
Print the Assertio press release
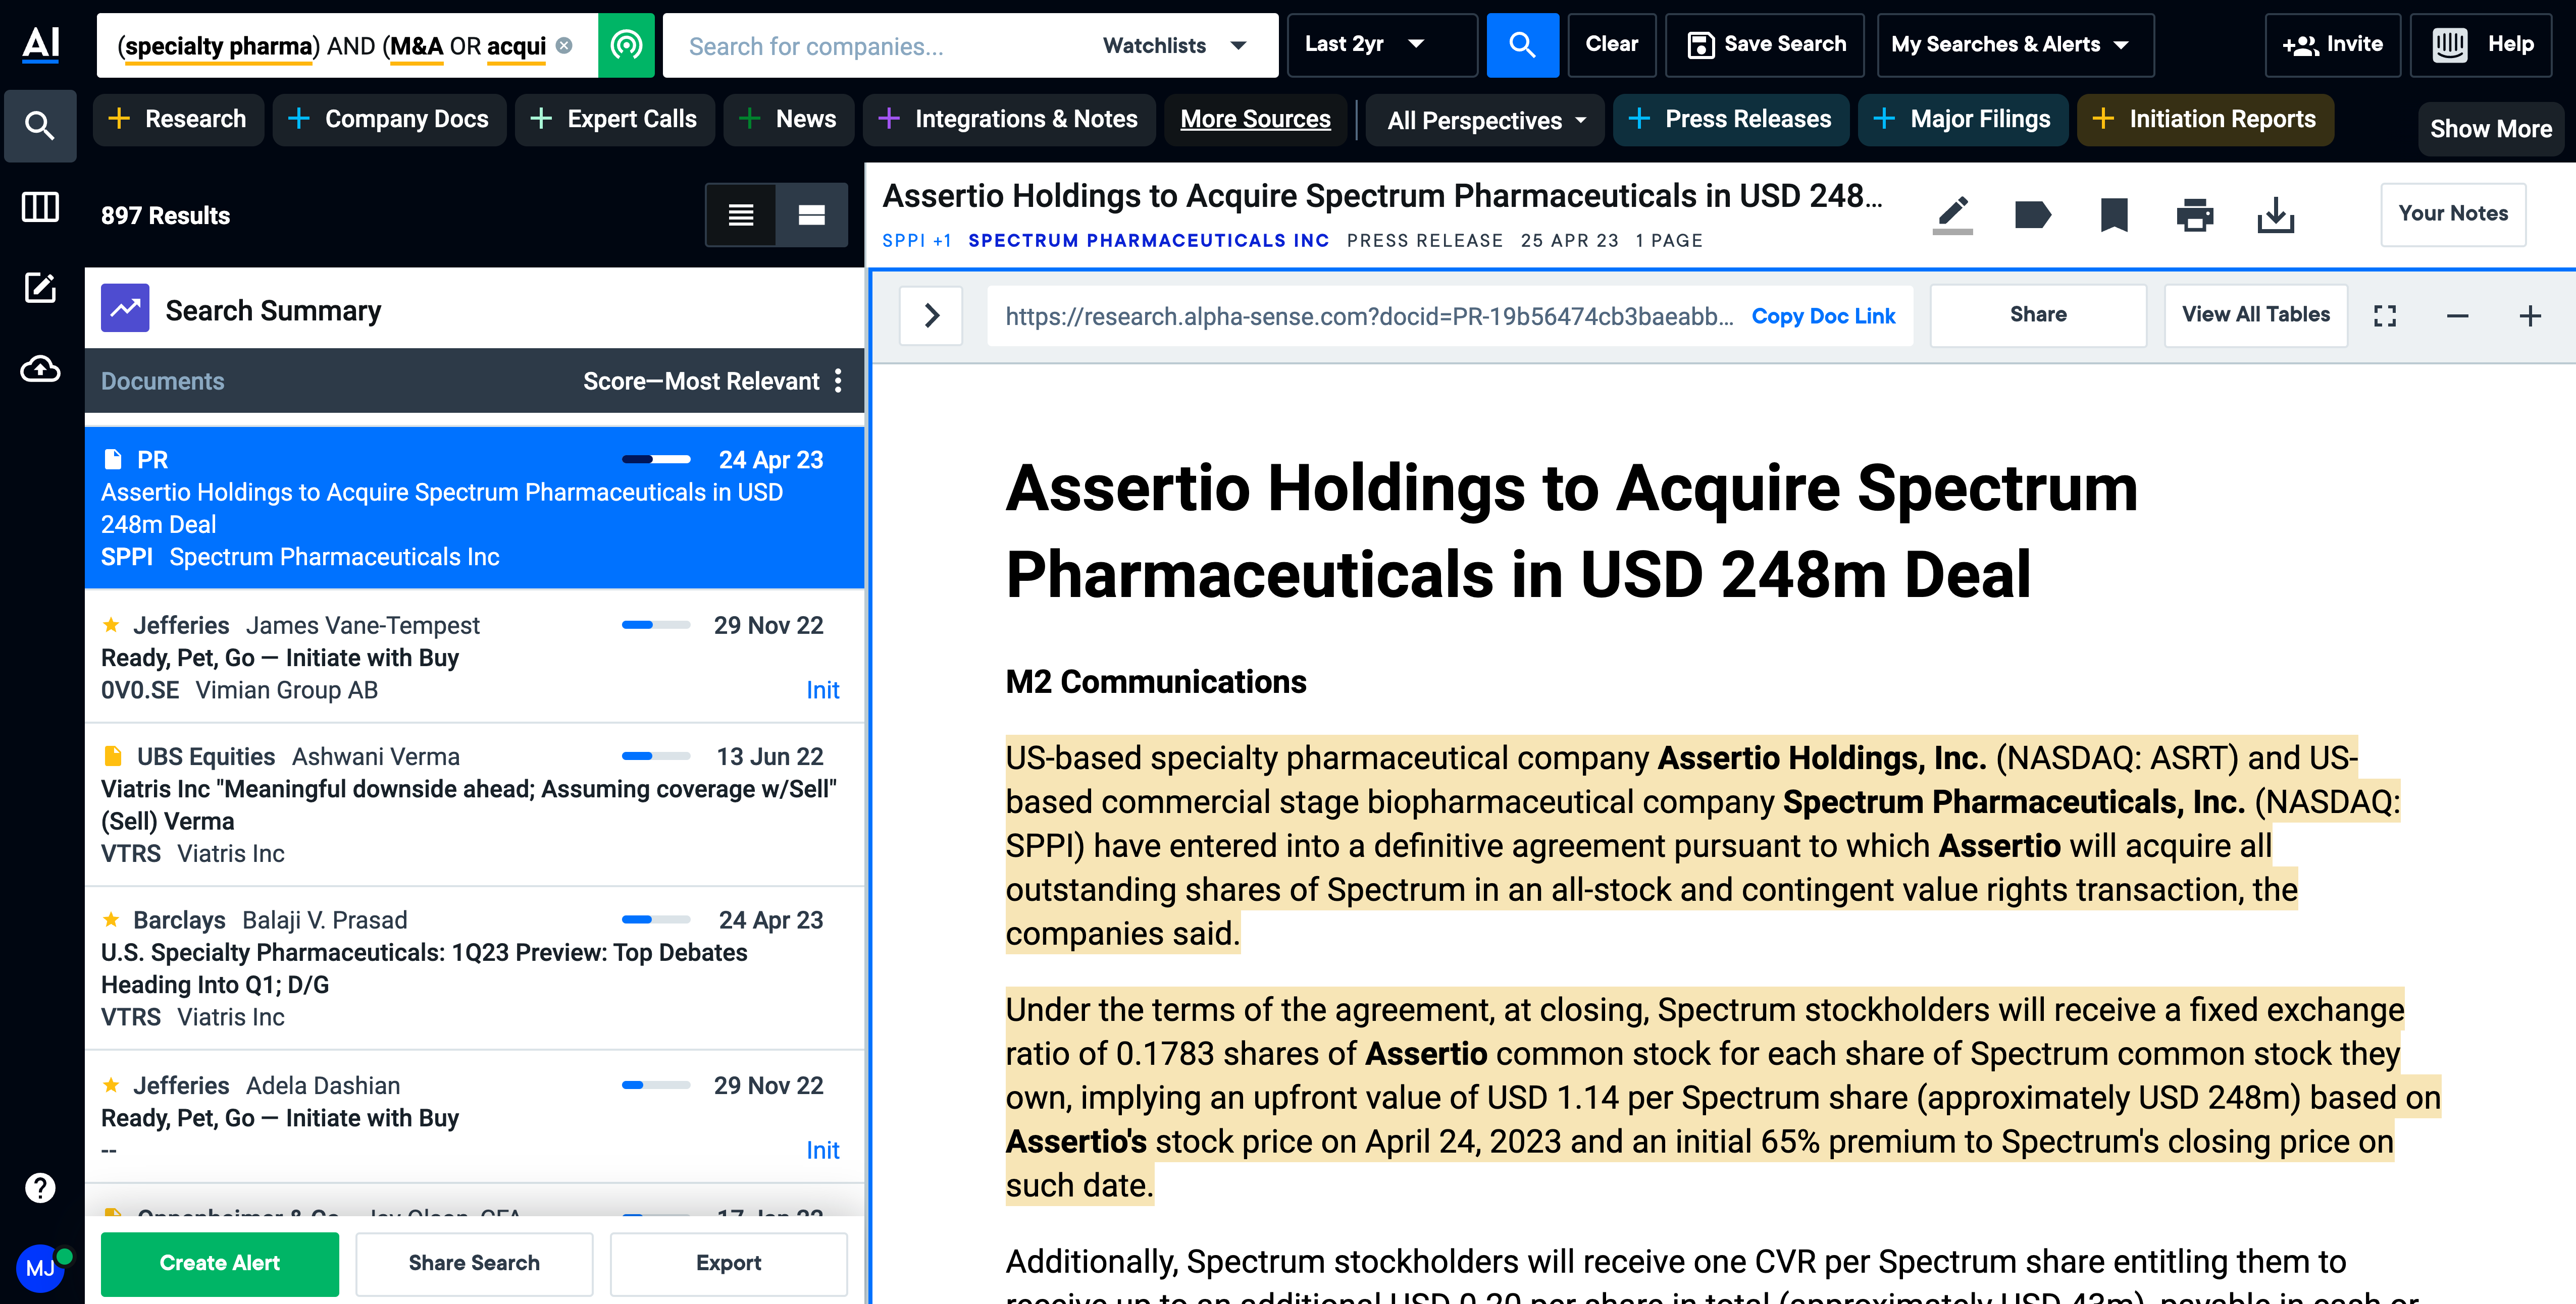coord(2195,215)
